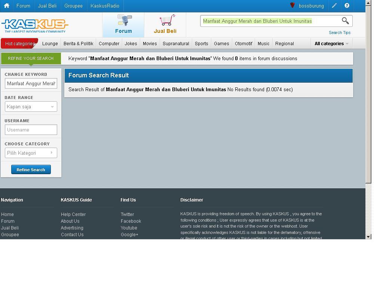Screen dimensions: 383x287
Task: Click the Disclaimer footer heading
Action: click(192, 200)
